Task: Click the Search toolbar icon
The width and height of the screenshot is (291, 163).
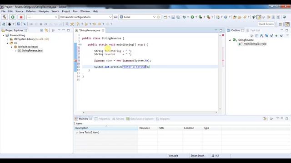Action: (245, 17)
